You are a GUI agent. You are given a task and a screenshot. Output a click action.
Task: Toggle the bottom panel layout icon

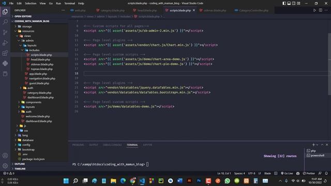tap(289, 3)
